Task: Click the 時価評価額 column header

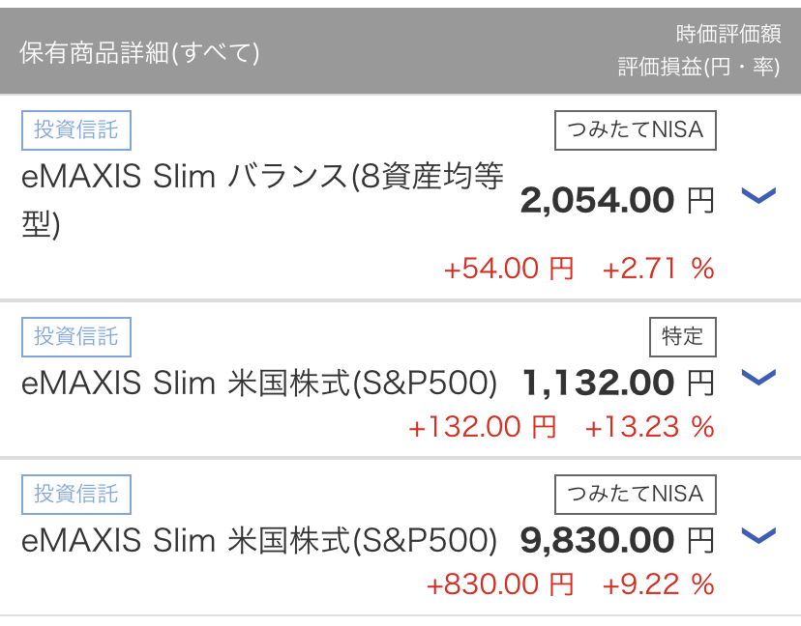Action: [731, 30]
